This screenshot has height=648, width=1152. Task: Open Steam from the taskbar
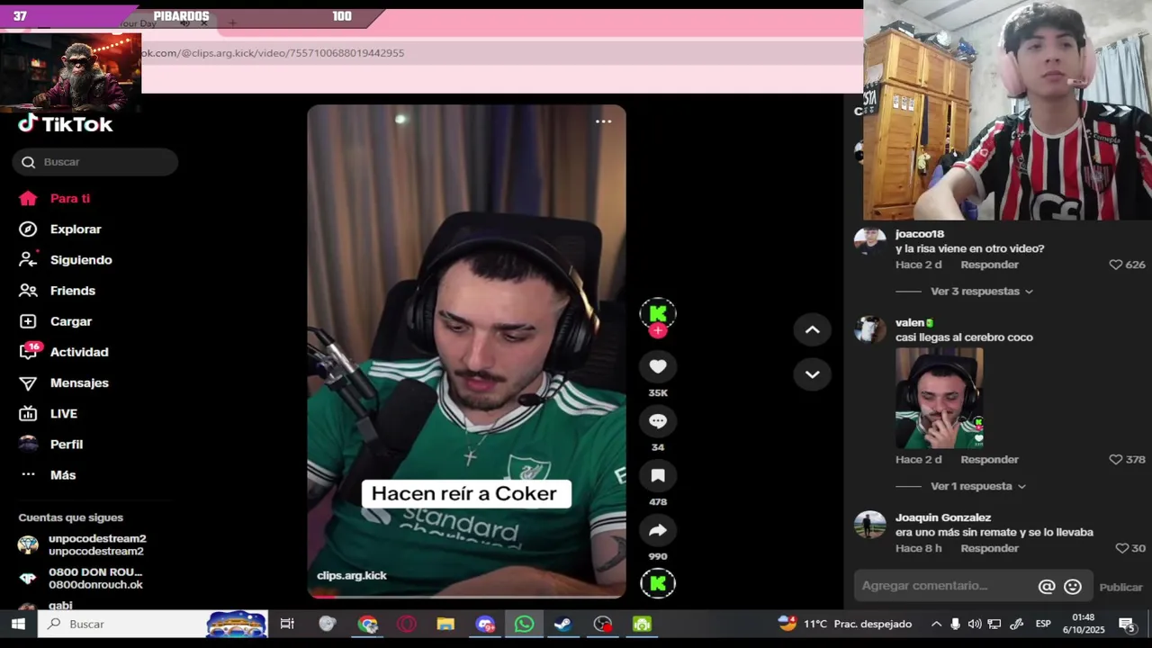(x=562, y=624)
